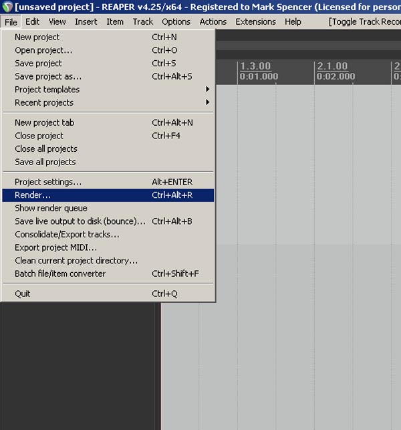
Task: Expand the Recent projects submenu
Action: pyautogui.click(x=108, y=102)
